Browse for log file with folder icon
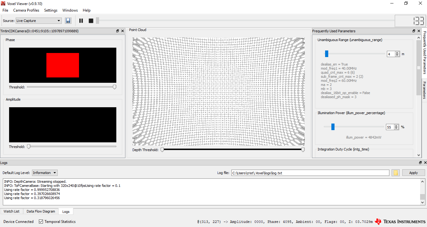The width and height of the screenshot is (427, 227). [396, 173]
